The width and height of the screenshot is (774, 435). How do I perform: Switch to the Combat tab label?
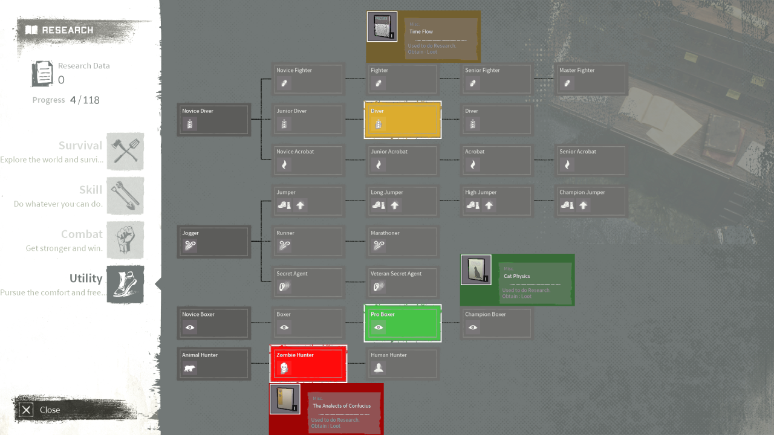[x=82, y=234]
